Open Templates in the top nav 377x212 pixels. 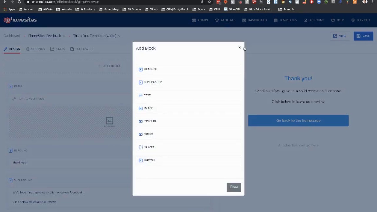[285, 20]
